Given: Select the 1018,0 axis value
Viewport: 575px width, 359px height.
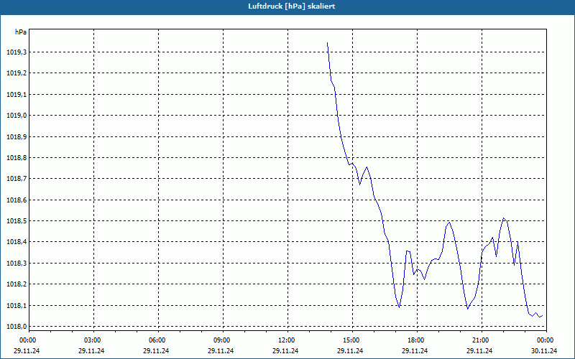Looking at the screenshot, I should 17,327.
